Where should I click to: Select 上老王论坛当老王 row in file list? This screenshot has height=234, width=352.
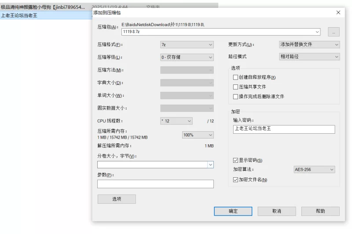pyautogui.click(x=46, y=15)
